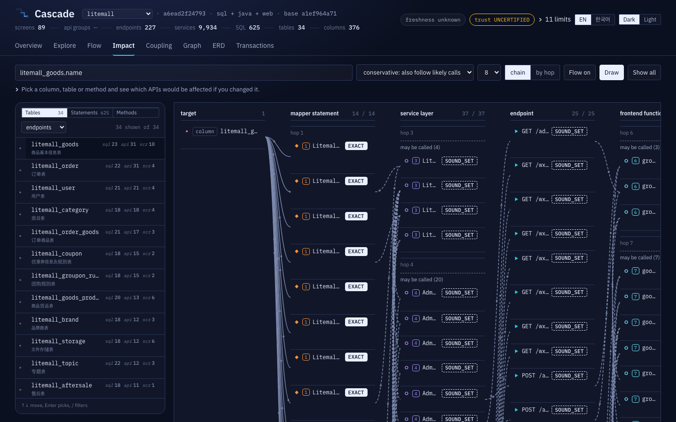This screenshot has width=676, height=422.
Task: Click the Cascade logo icon
Action: [22, 13]
